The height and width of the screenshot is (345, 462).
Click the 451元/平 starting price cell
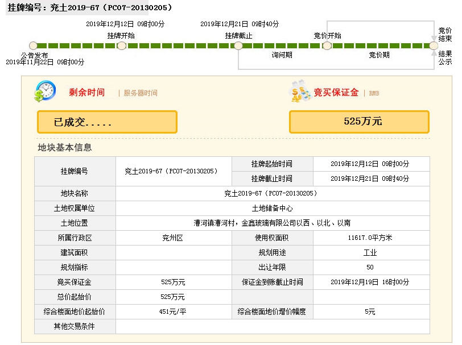click(x=173, y=311)
